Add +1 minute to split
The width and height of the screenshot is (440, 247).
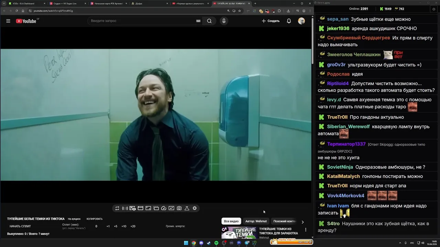point(108,226)
